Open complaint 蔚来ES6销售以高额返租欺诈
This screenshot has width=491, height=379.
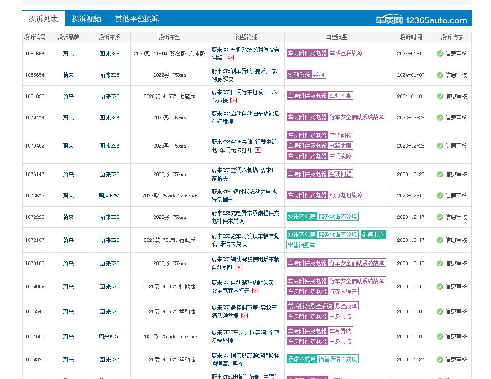point(245,359)
